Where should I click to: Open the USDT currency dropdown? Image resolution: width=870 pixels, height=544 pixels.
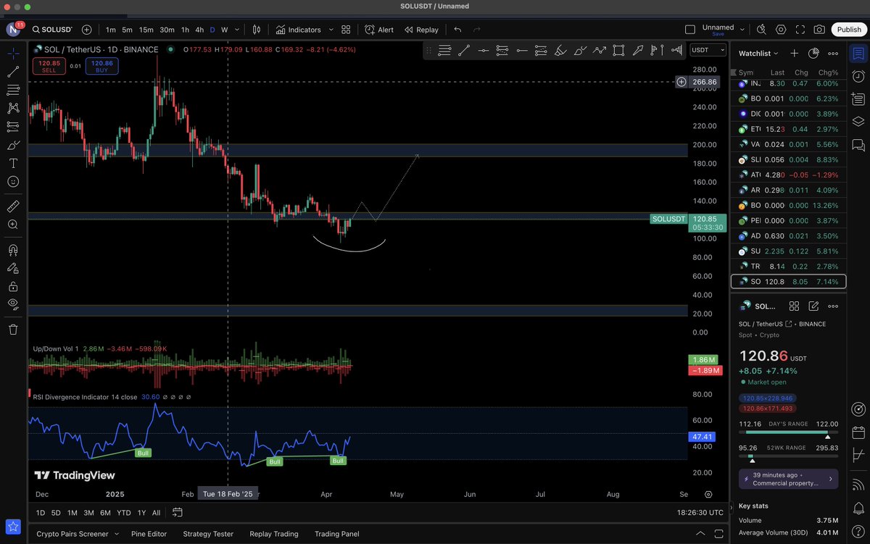tap(708, 50)
